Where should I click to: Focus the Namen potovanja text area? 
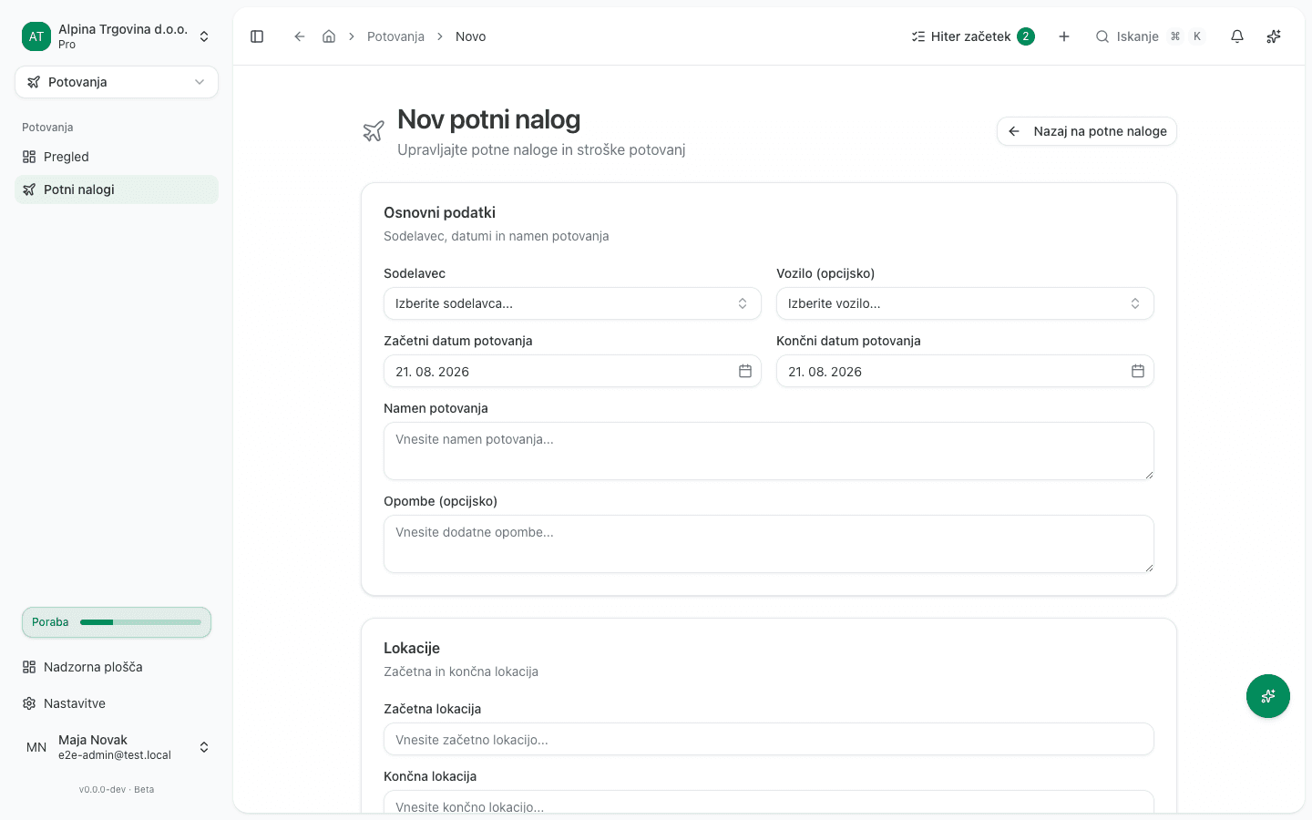(x=769, y=451)
